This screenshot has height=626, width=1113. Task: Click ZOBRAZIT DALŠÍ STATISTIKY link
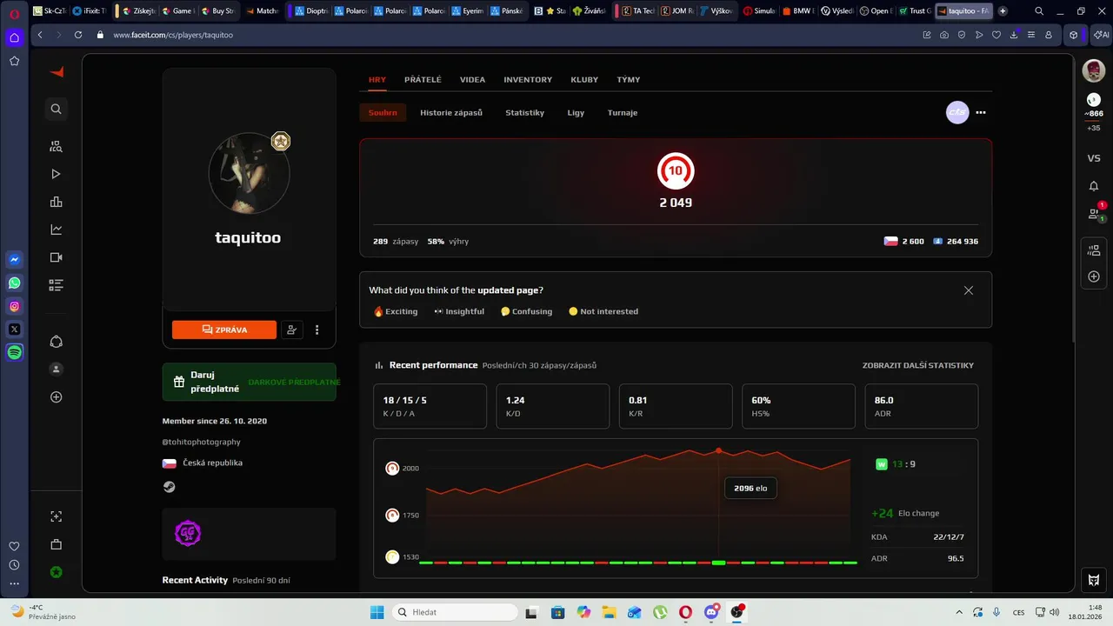pyautogui.click(x=918, y=365)
